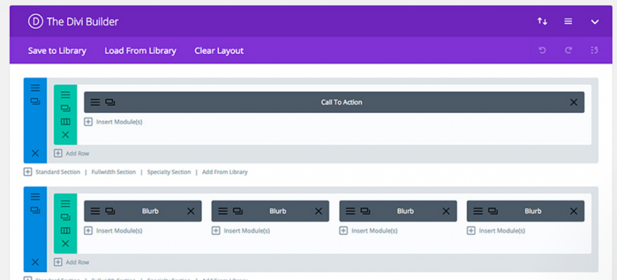Click the Undo icon in builder toolbar
Screen dimensions: 617x280
point(542,50)
